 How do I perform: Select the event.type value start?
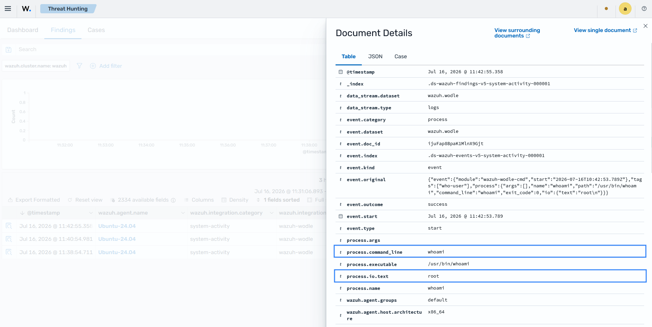point(435,228)
